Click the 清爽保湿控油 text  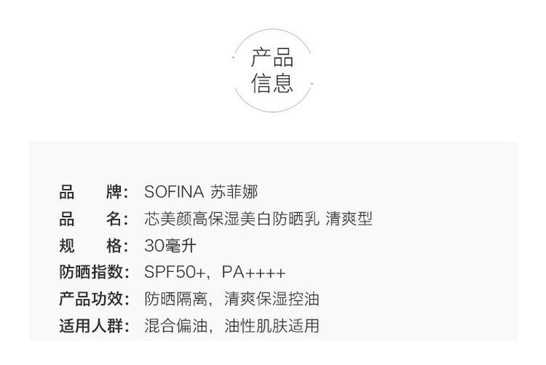click(x=272, y=299)
